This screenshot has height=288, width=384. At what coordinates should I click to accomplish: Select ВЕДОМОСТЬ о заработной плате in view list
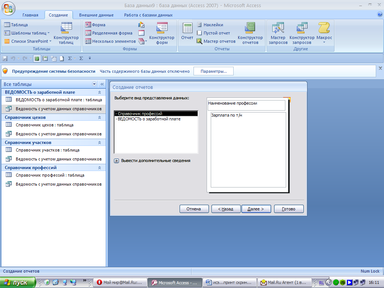click(x=156, y=119)
